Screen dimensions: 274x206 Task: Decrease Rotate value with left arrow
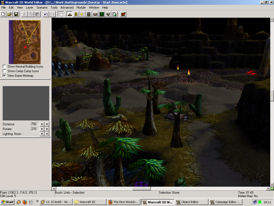42,129
